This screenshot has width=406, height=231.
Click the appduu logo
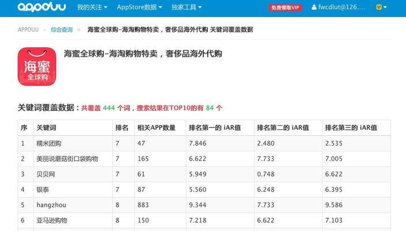[42, 7]
